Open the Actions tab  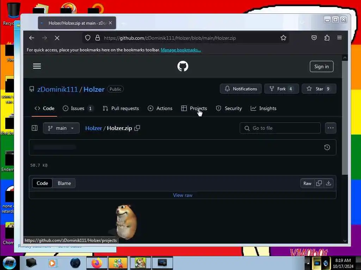(160, 108)
